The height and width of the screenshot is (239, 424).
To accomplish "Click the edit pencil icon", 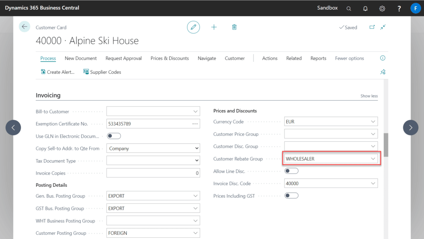I will point(193,27).
